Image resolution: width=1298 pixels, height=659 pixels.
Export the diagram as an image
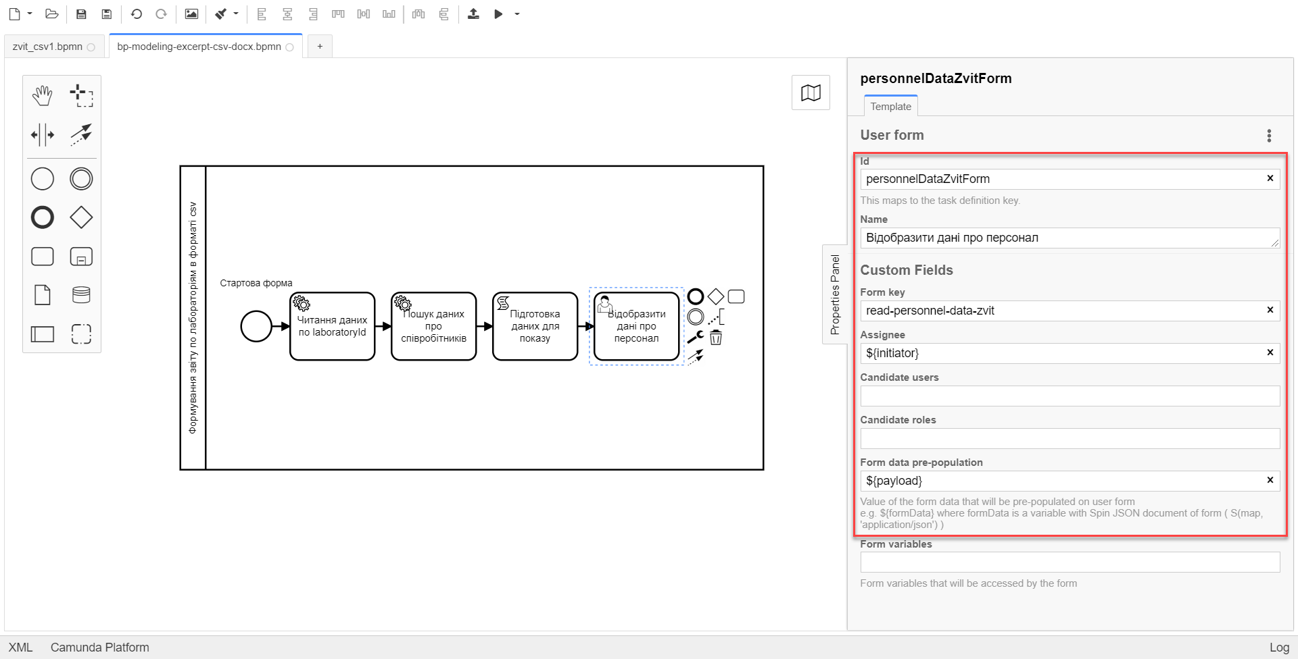click(191, 14)
